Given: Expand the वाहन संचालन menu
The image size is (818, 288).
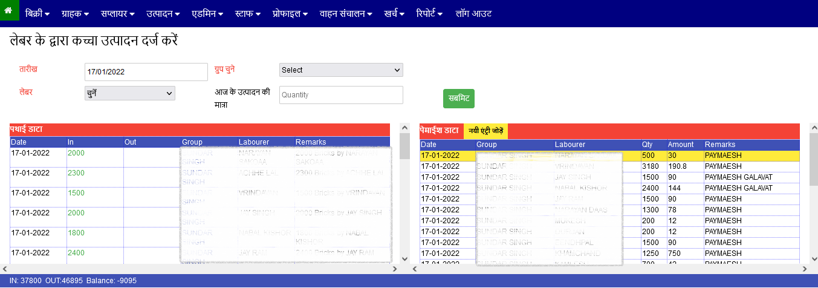Looking at the screenshot, I should (346, 13).
